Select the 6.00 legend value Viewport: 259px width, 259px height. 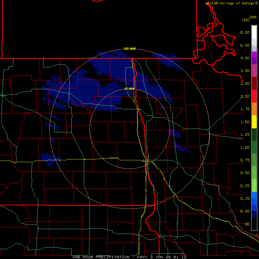[x=245, y=45]
